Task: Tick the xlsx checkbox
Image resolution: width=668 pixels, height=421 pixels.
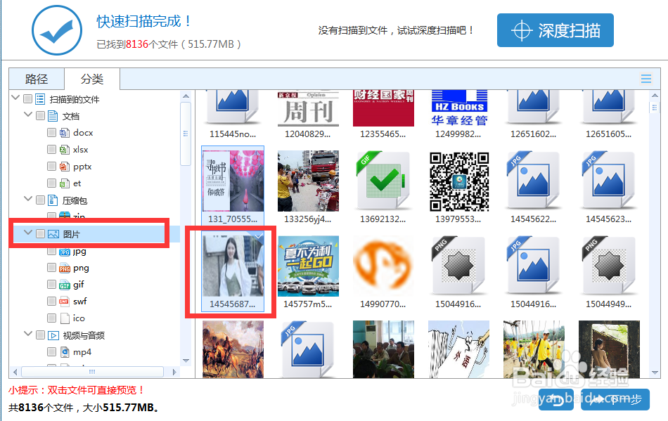Action: (x=51, y=149)
